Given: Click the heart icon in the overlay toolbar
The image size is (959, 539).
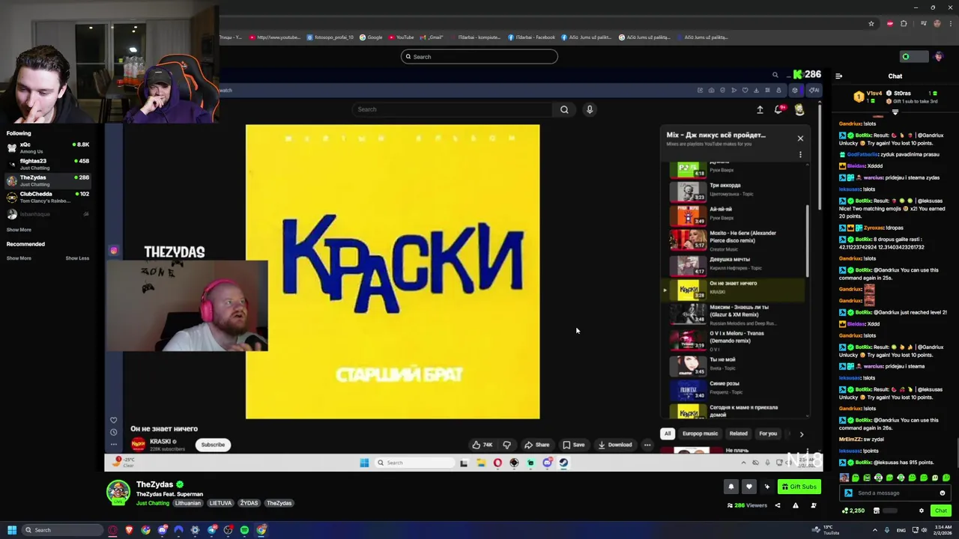Looking at the screenshot, I should [745, 91].
